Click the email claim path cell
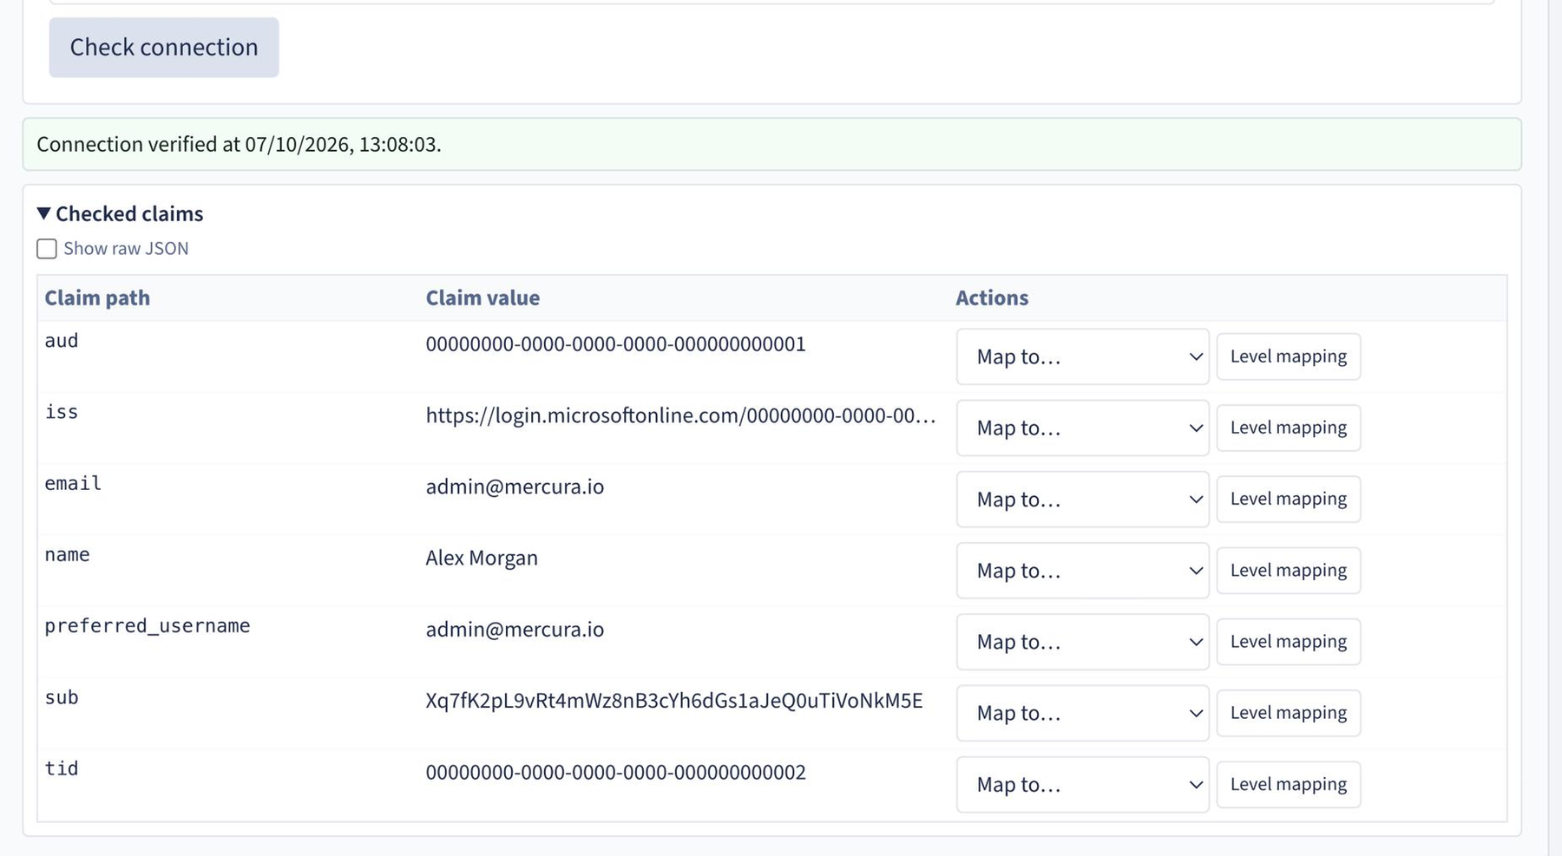The image size is (1562, 856). click(73, 483)
